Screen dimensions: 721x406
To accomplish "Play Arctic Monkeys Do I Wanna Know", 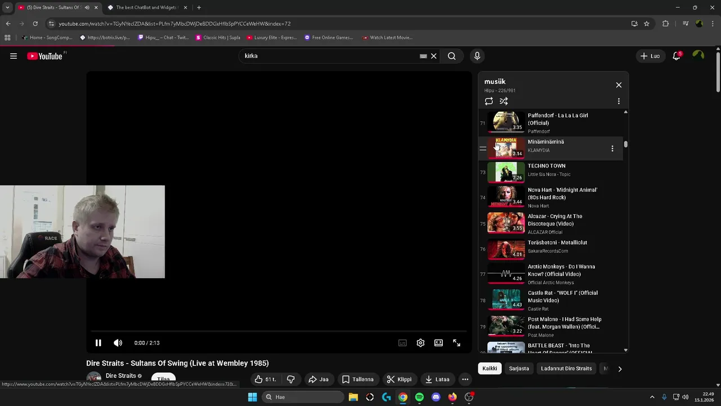I will [551, 274].
